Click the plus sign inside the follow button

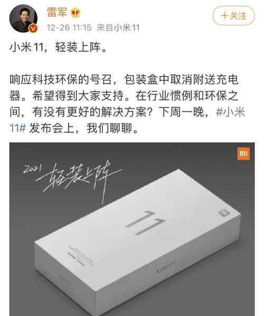click(224, 16)
